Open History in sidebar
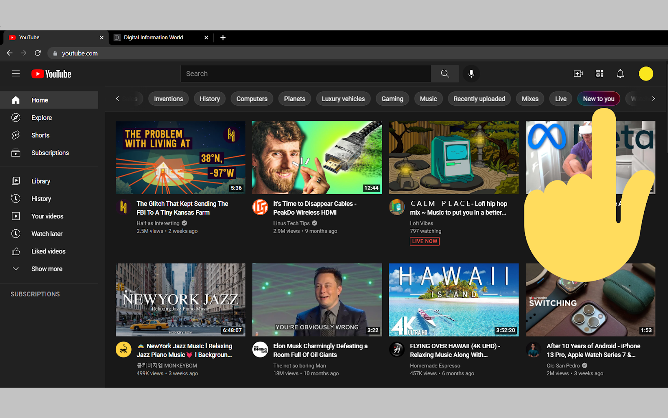The image size is (668, 418). click(49, 199)
